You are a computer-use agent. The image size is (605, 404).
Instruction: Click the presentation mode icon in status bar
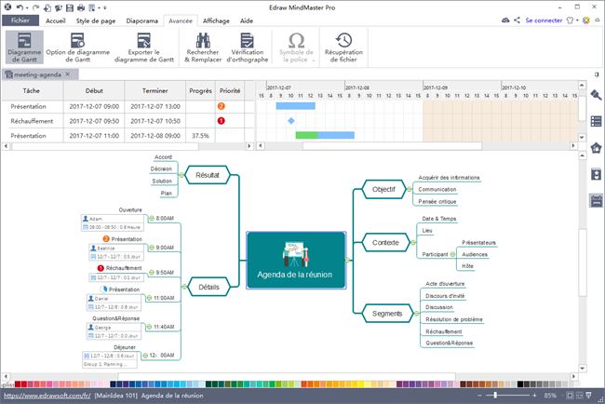588,395
